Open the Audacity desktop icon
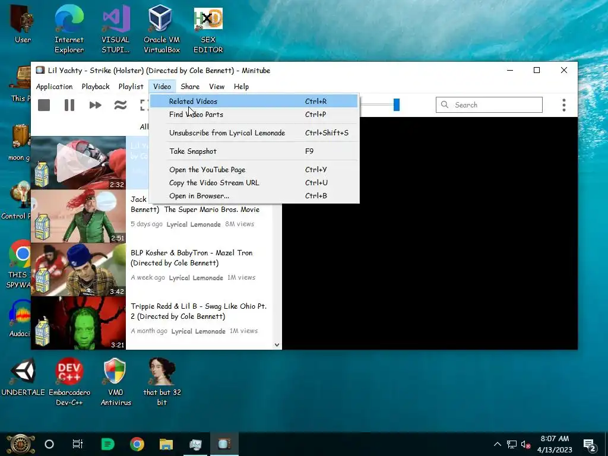The height and width of the screenshot is (456, 608). (20, 319)
